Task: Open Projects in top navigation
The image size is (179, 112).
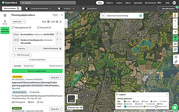Action: (x=109, y=3)
